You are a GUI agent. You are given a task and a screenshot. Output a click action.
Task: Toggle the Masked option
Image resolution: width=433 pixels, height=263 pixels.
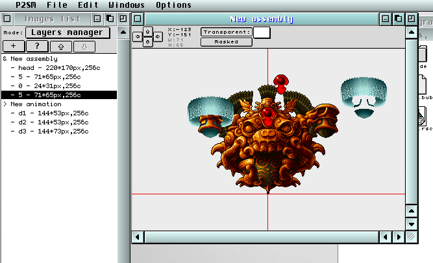pos(226,42)
